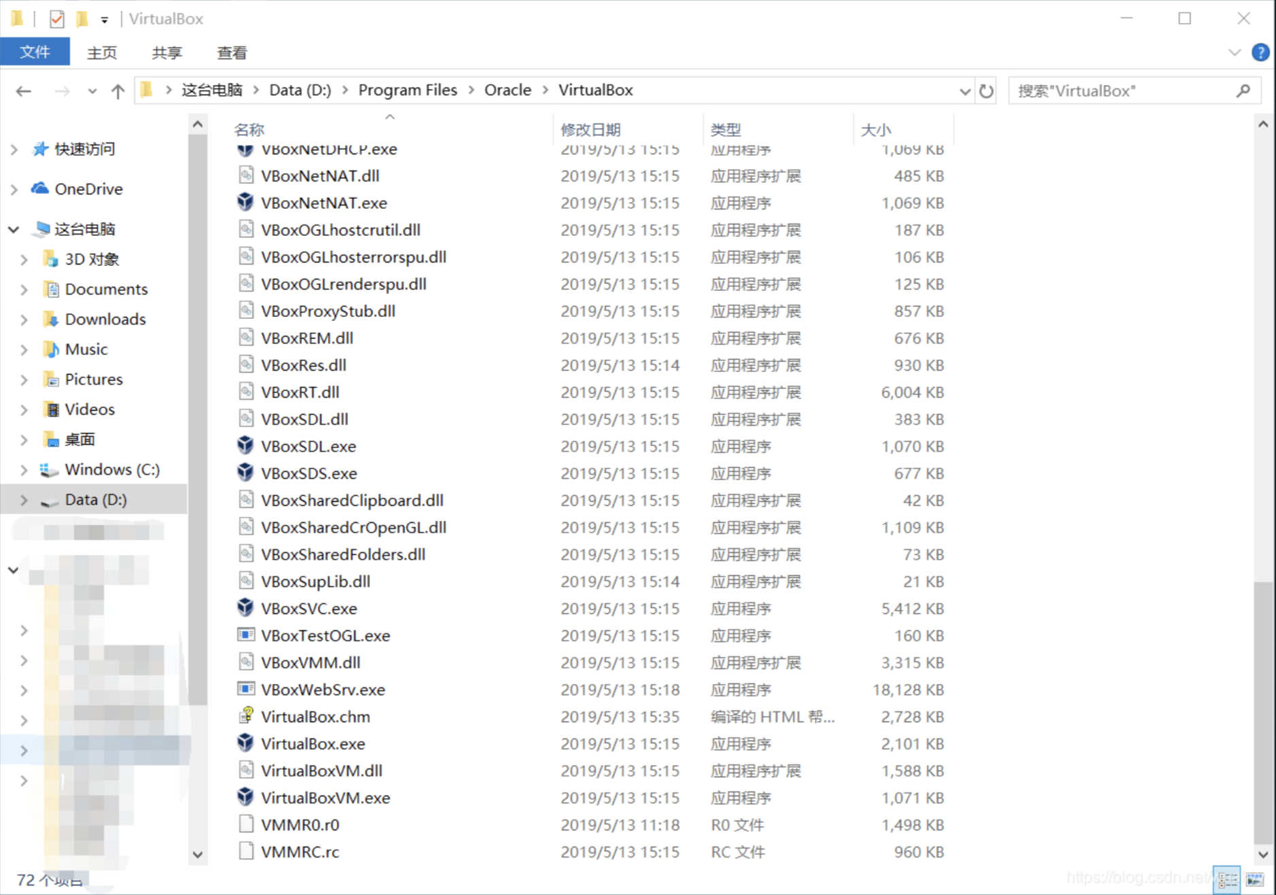Click the navigation pane scrollbar up arrow
The width and height of the screenshot is (1276, 895).
pos(197,124)
